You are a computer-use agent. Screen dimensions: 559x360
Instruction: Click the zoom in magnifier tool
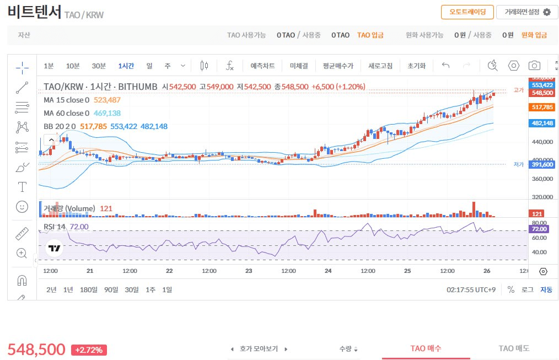[22, 254]
